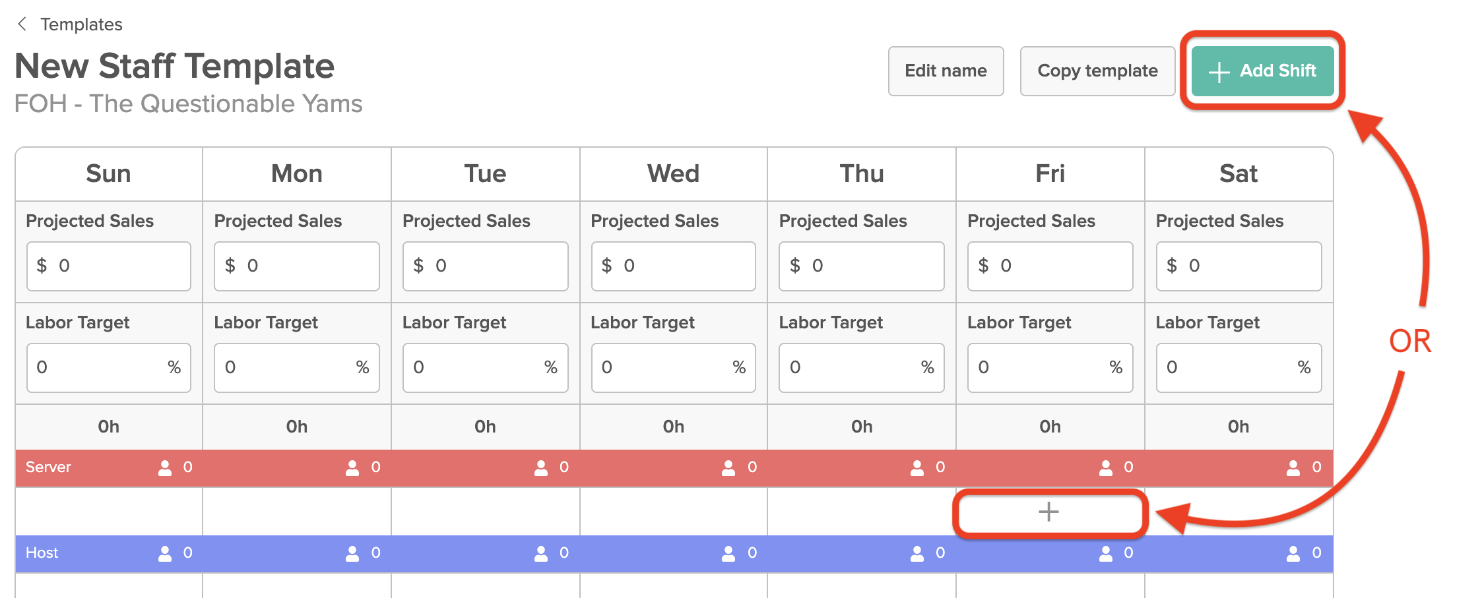
Task: Select the Tue column header
Action: tap(485, 174)
